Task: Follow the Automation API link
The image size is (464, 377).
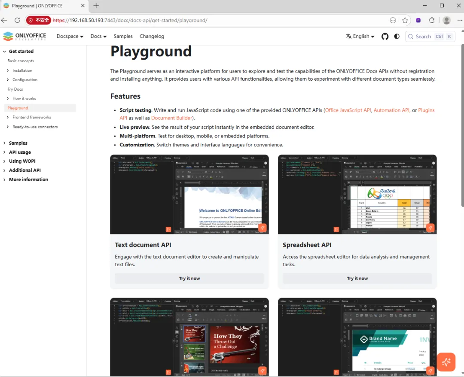Action: click(391, 110)
